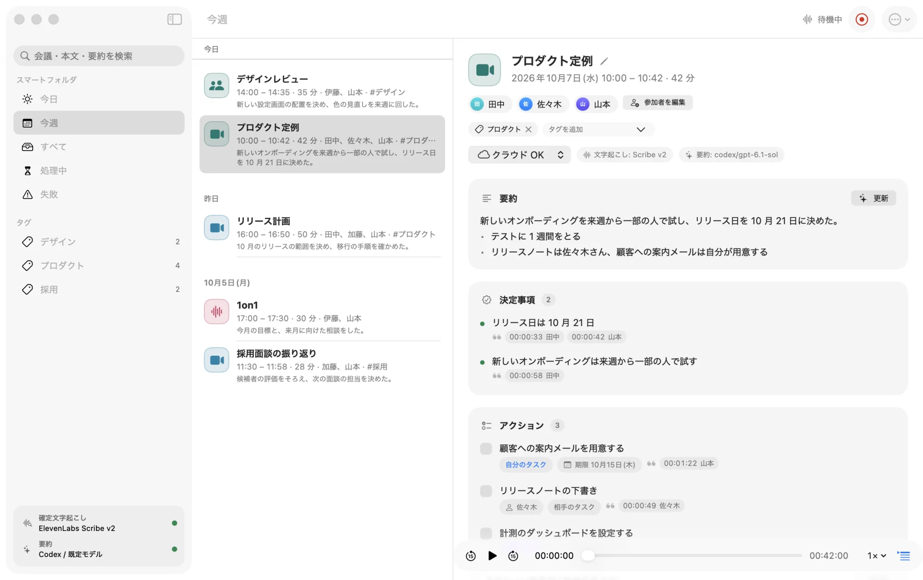Open the 今日 smart folder

(99, 99)
